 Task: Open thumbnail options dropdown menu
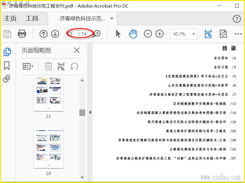point(28,66)
